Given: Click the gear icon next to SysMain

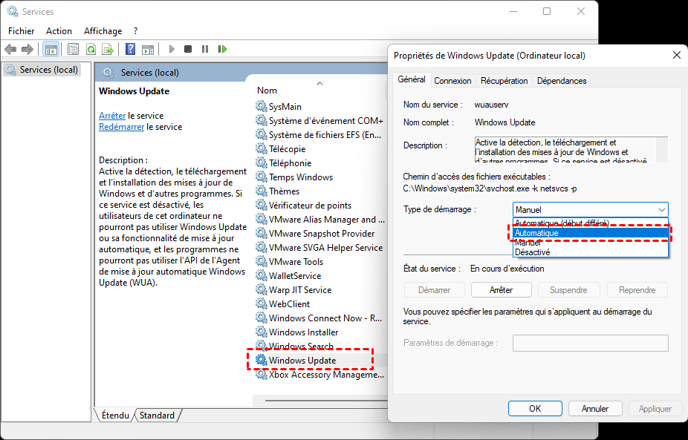Looking at the screenshot, I should tap(261, 106).
